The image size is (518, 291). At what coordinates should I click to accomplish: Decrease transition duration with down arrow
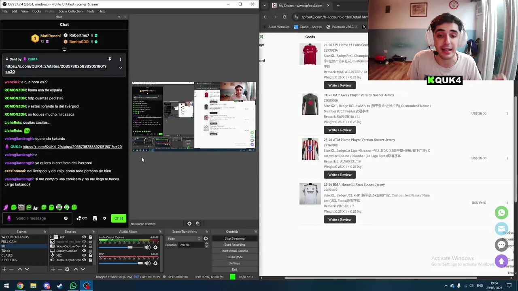click(x=206, y=246)
